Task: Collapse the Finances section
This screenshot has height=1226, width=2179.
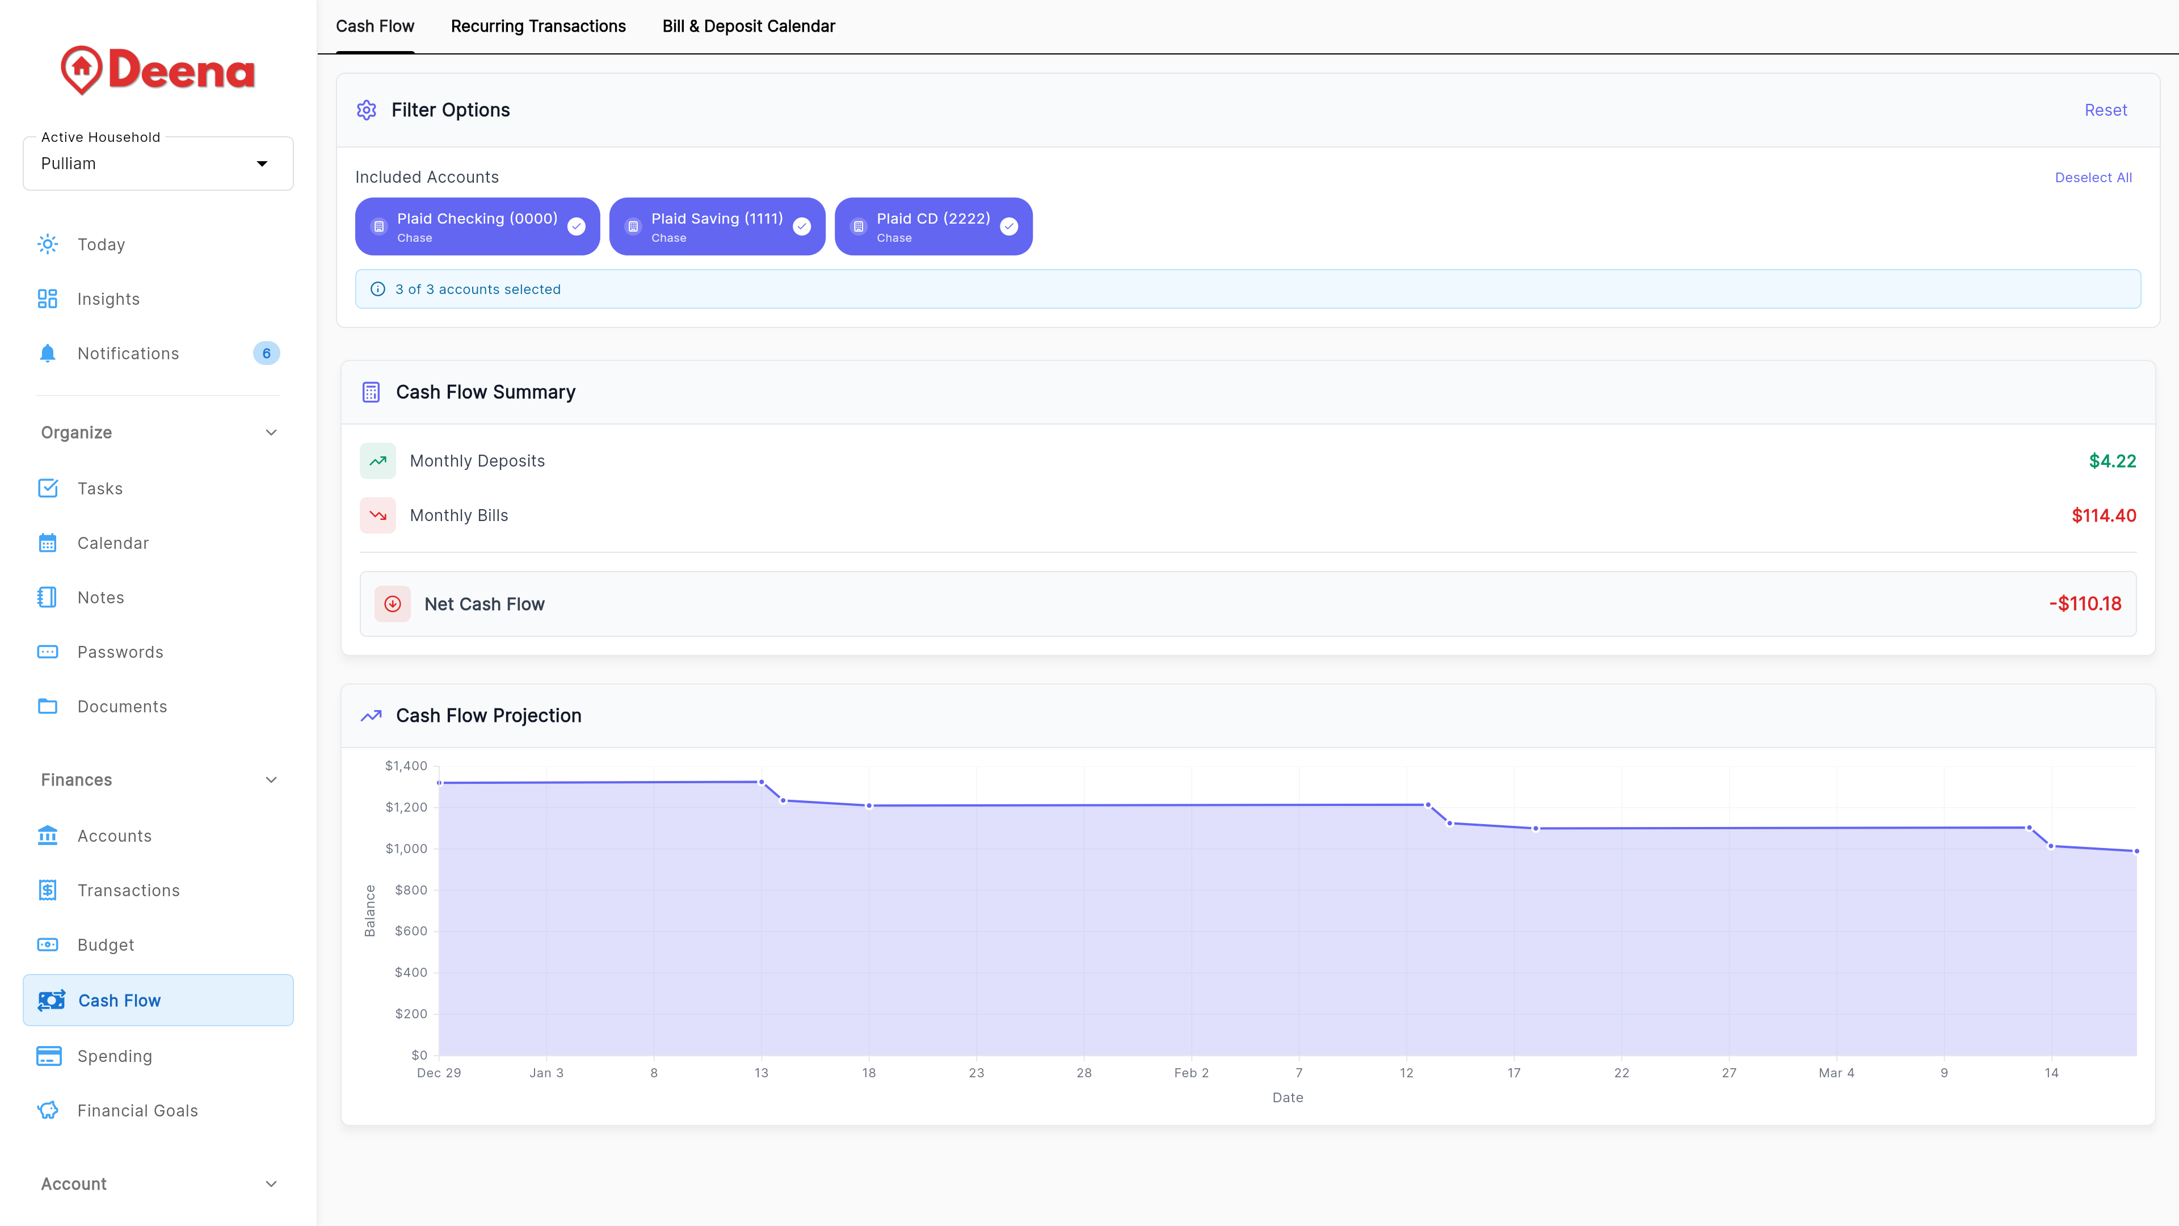Action: click(271, 779)
